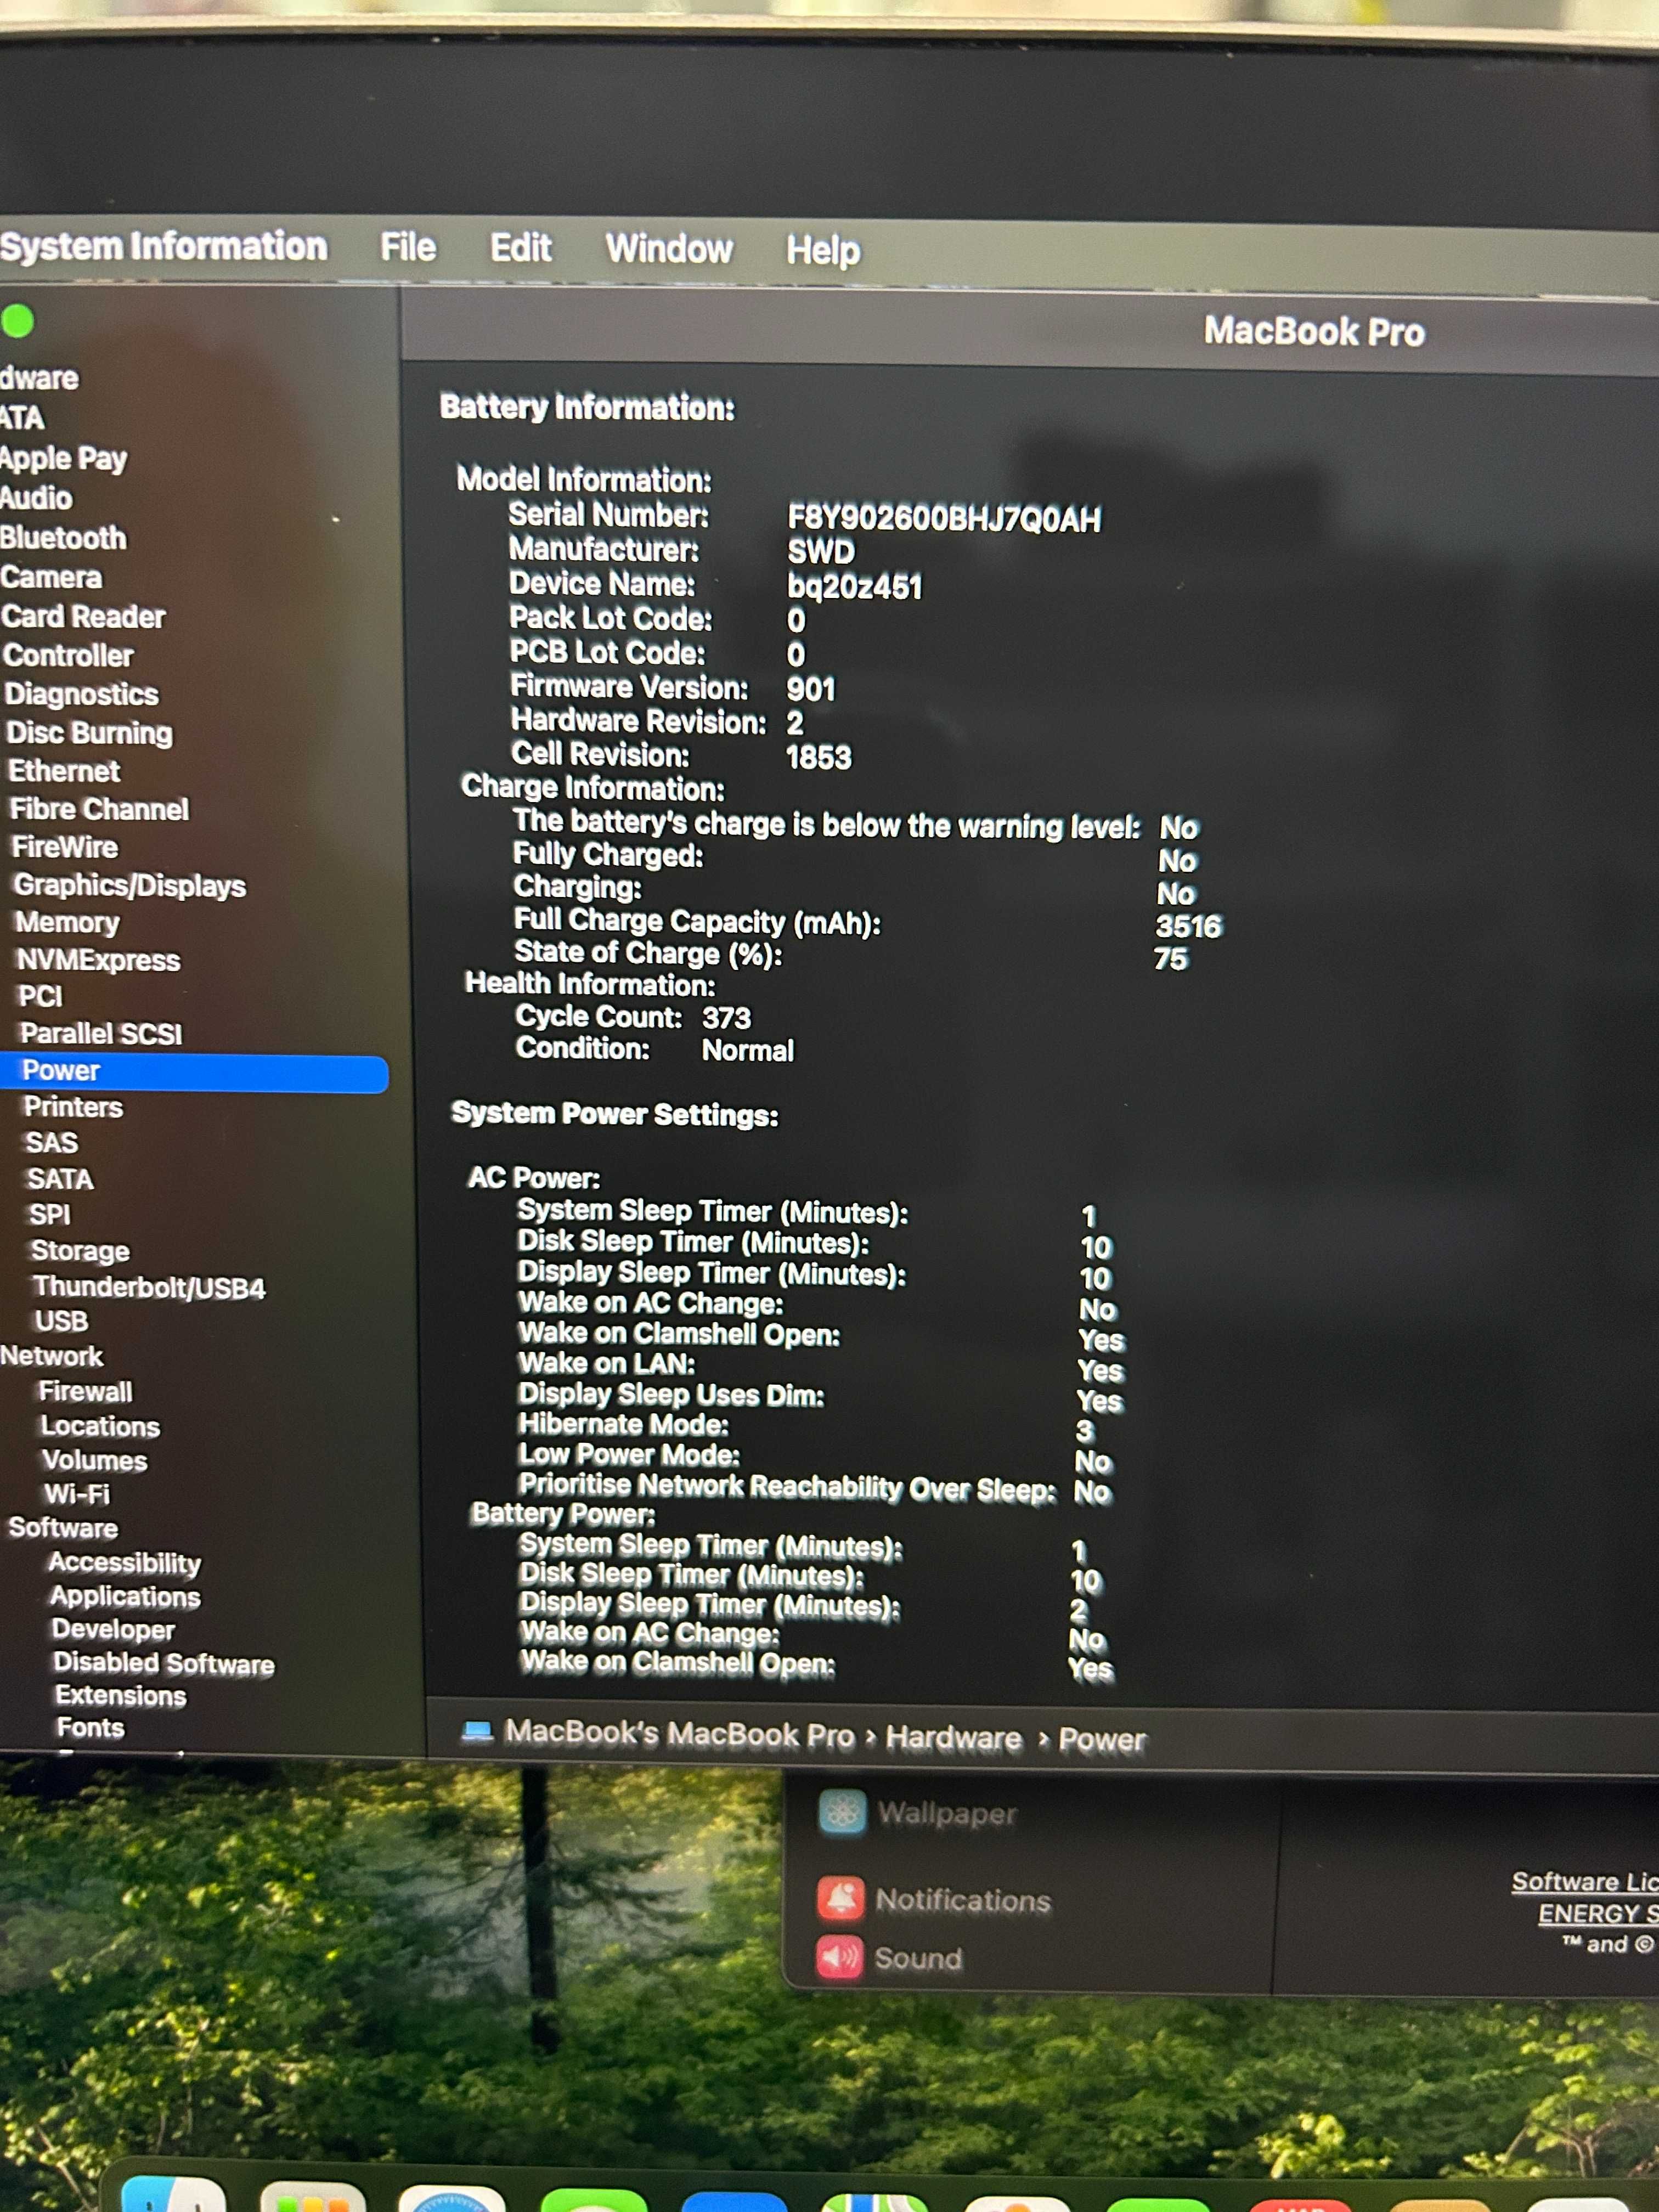Click Power in the path bar
Screen dimensions: 1659x2212
coord(1102,1740)
